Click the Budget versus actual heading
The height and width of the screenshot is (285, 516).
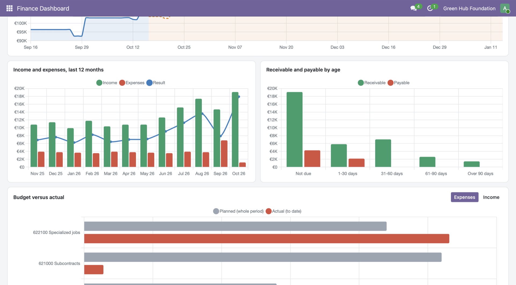point(39,197)
